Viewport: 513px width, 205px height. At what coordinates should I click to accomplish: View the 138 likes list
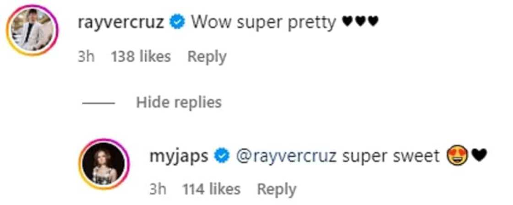point(141,57)
